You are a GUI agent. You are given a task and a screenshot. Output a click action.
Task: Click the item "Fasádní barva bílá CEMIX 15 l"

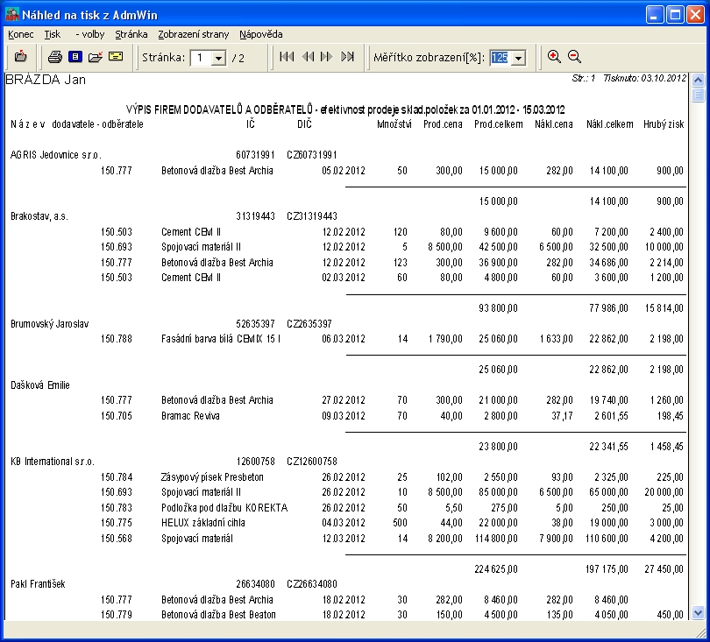coord(221,339)
